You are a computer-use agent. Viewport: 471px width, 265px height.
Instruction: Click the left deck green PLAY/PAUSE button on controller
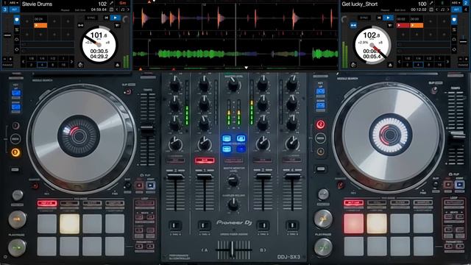[x=17, y=247]
